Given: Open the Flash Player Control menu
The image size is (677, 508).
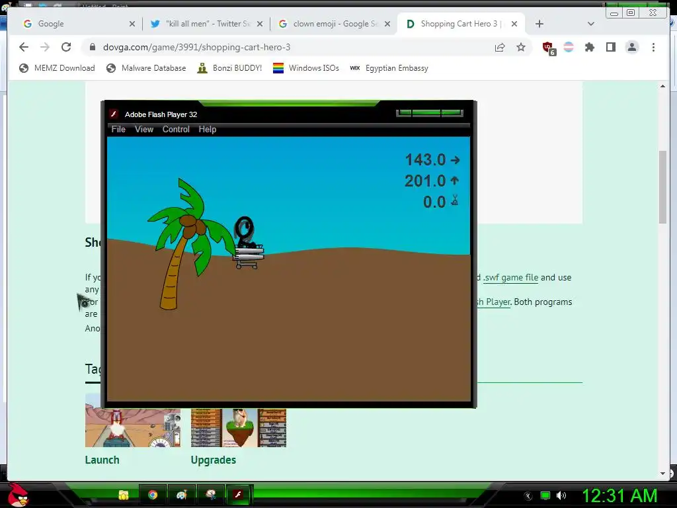Looking at the screenshot, I should pos(176,129).
